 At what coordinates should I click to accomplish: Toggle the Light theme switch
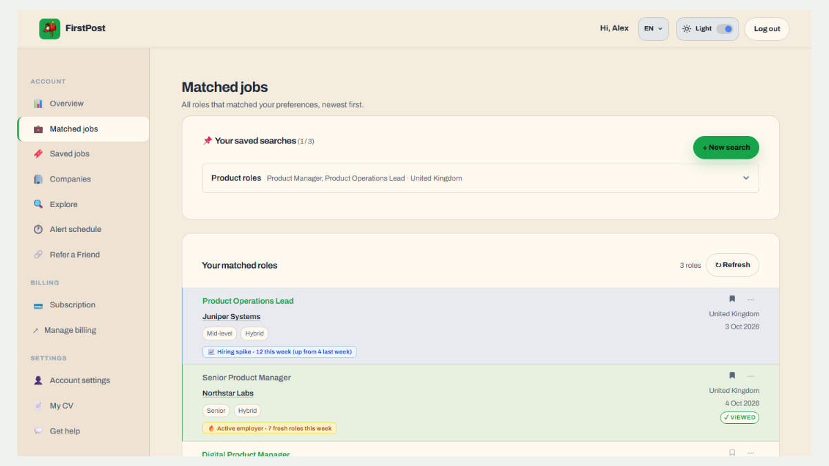pyautogui.click(x=725, y=29)
